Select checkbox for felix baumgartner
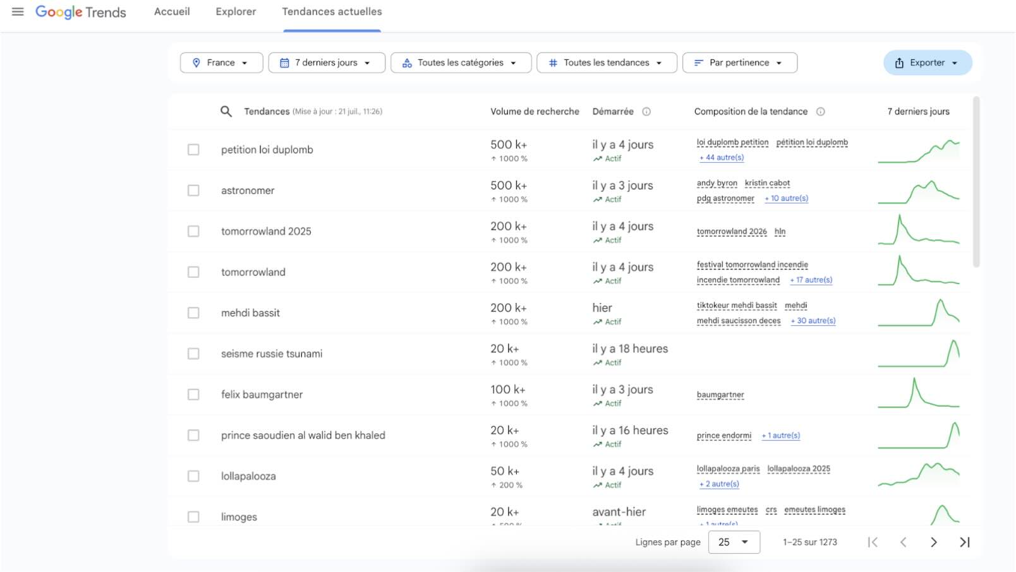Screen dimensions: 1016x572 point(193,394)
